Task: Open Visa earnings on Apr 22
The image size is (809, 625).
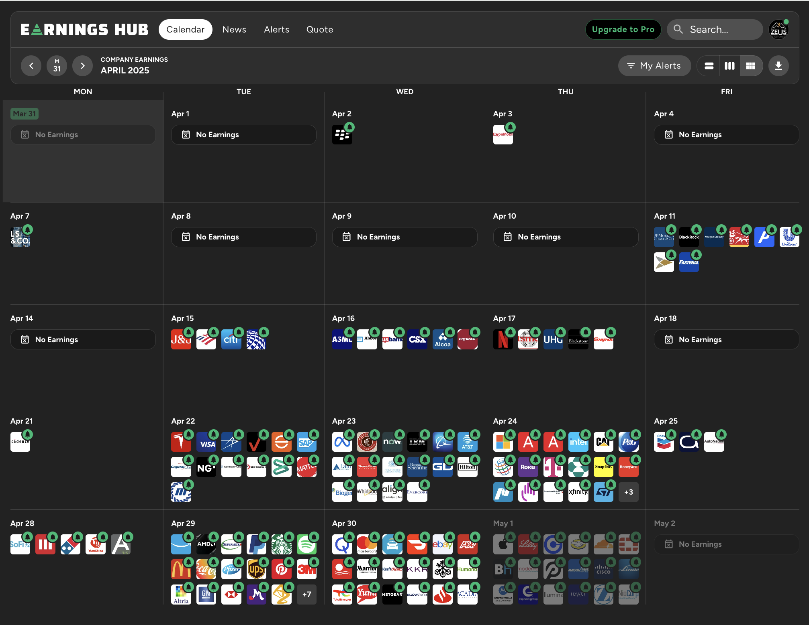Action: [206, 442]
